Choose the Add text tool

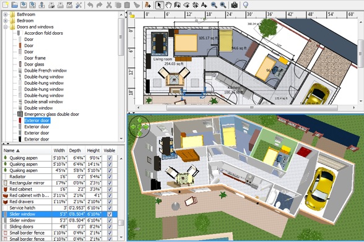204,4
